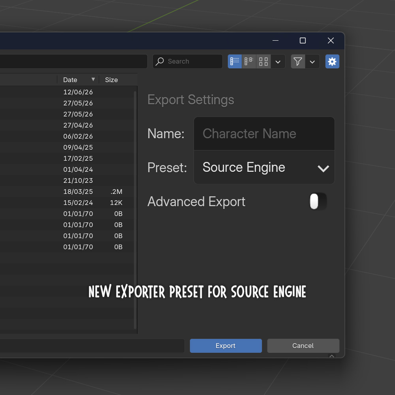Maximize the file browser window

click(303, 41)
